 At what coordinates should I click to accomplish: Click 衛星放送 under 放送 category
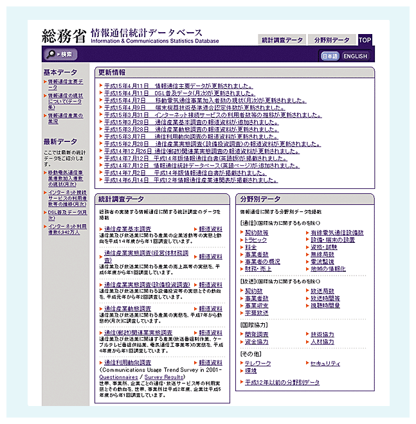pos(257,313)
